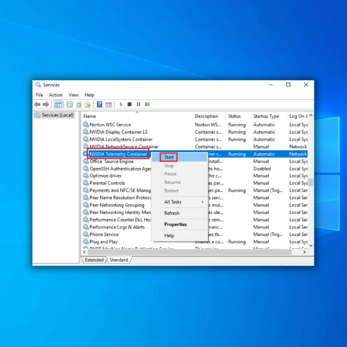
Task: Open the blue Help toolbar icon
Action: [x=100, y=104]
